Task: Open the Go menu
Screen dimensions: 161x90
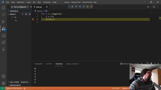Action: pos(34,2)
